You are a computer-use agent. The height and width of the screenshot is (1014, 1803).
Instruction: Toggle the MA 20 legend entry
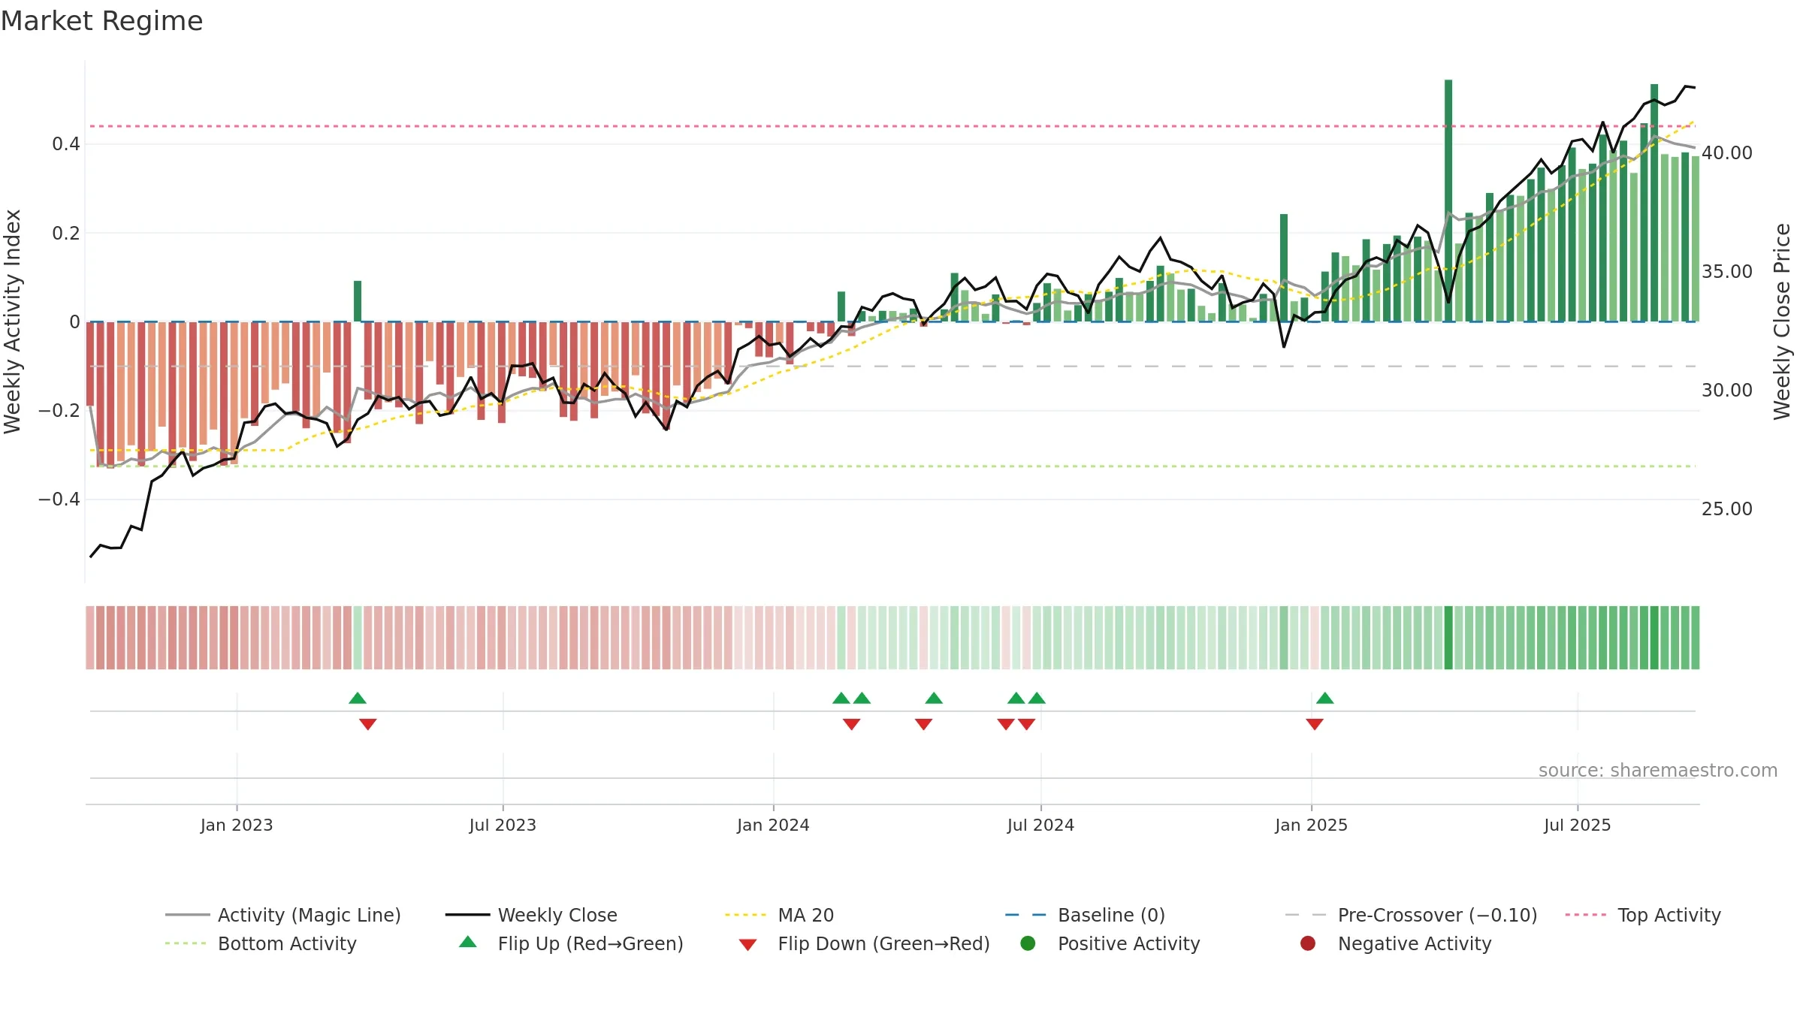[x=779, y=915]
